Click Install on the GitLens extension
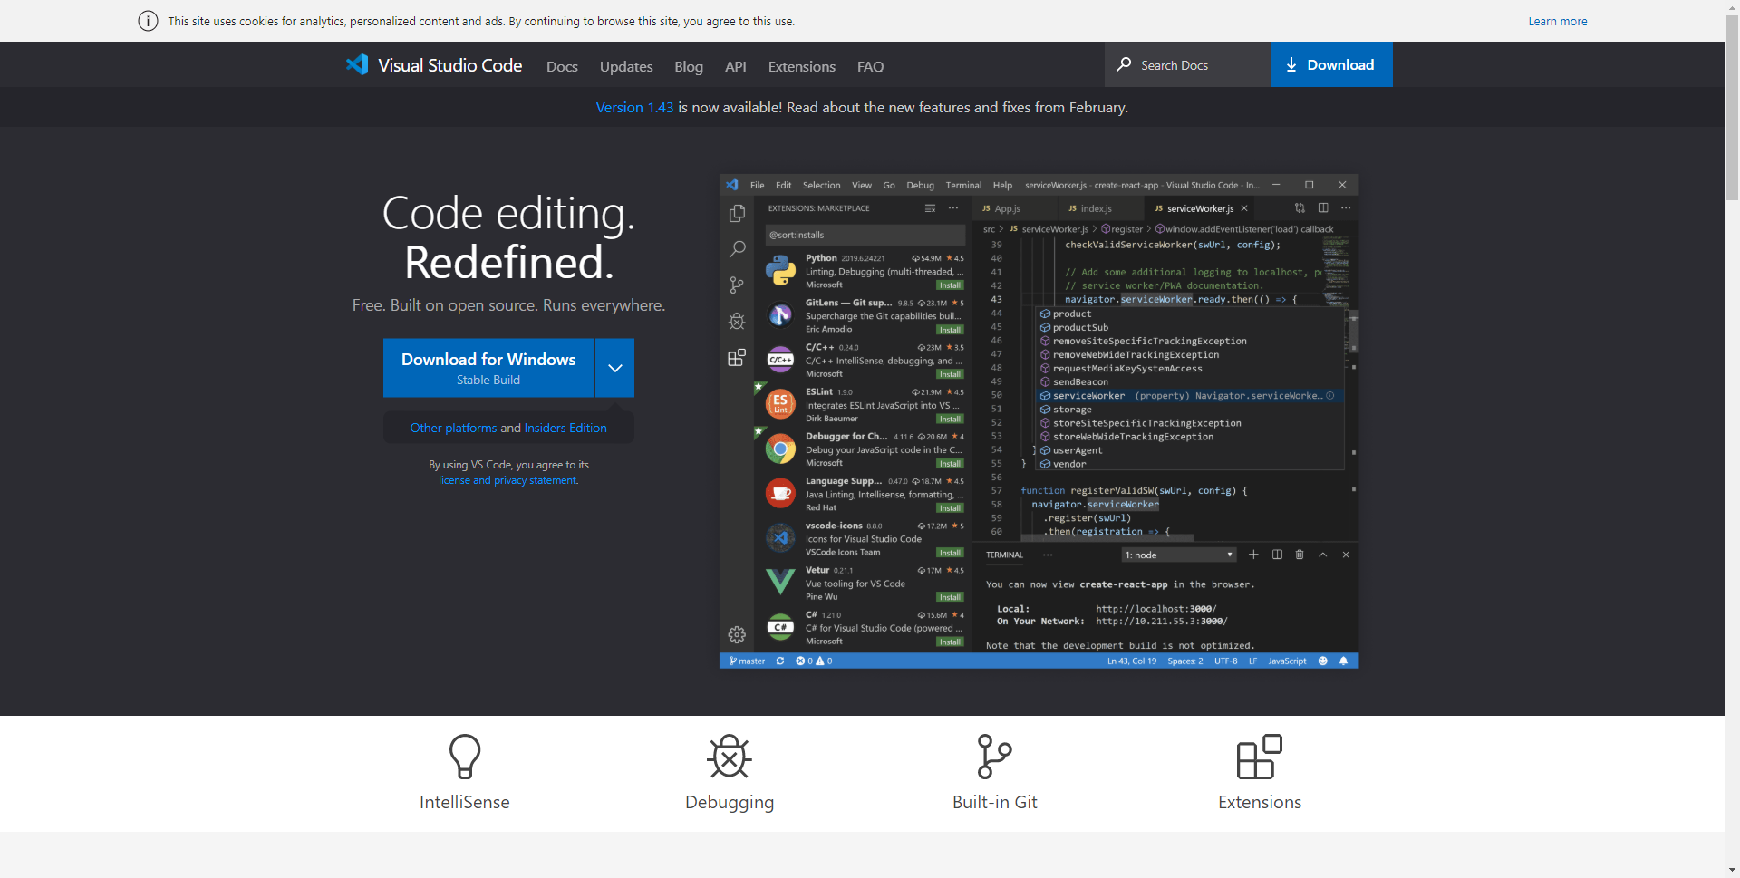1740x878 pixels. [x=950, y=330]
